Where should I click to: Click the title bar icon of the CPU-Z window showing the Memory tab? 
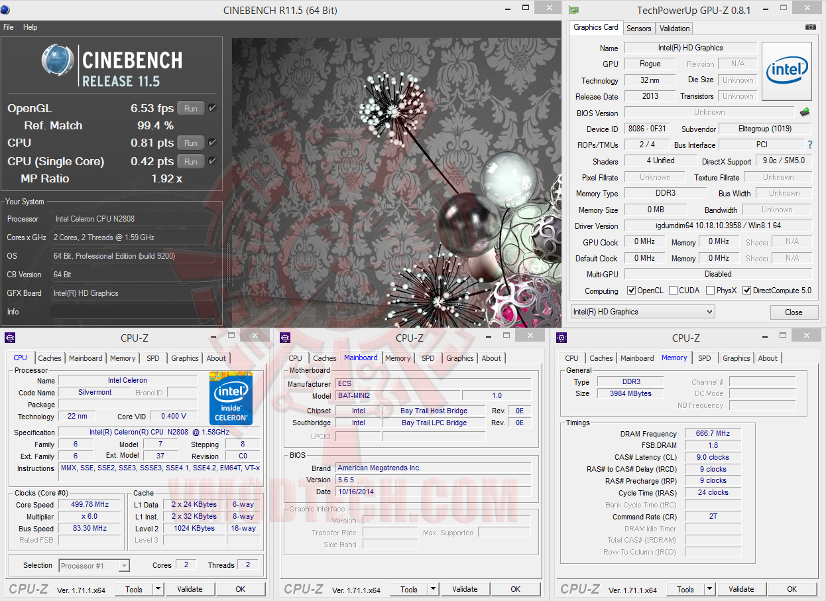coord(561,338)
